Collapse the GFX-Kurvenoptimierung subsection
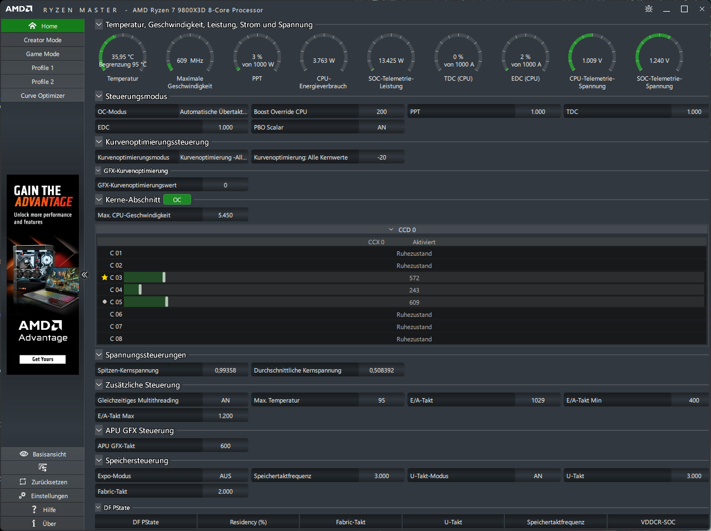The height and width of the screenshot is (531, 711). (99, 171)
